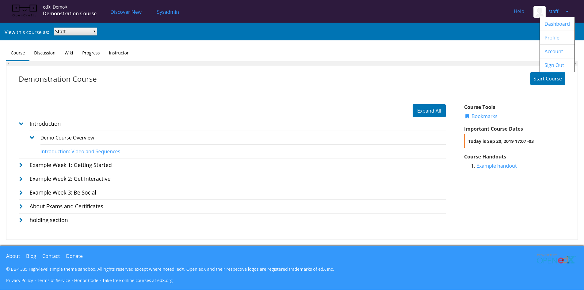584x290 pixels.
Task: Click the Example Week 2: Get Interactive title
Action: point(70,179)
